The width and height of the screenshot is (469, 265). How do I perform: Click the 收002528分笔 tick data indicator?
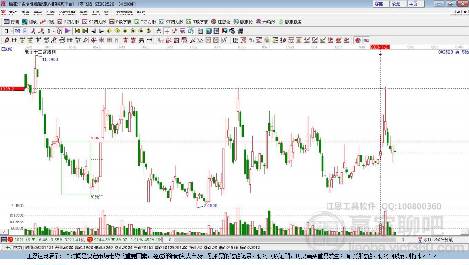click(x=435, y=239)
